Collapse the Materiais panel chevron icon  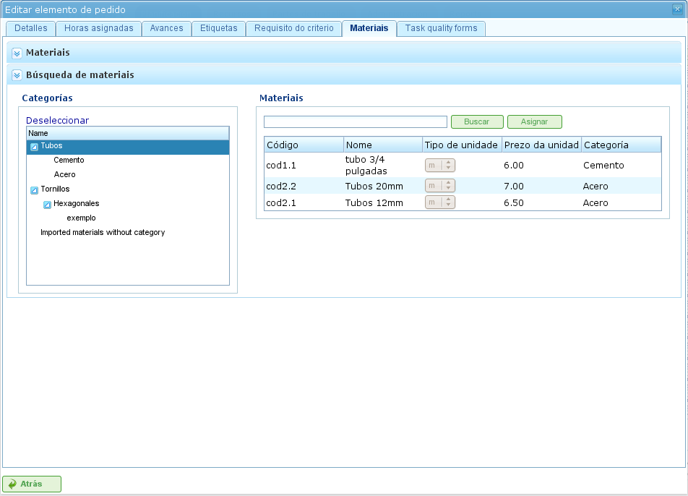17,54
